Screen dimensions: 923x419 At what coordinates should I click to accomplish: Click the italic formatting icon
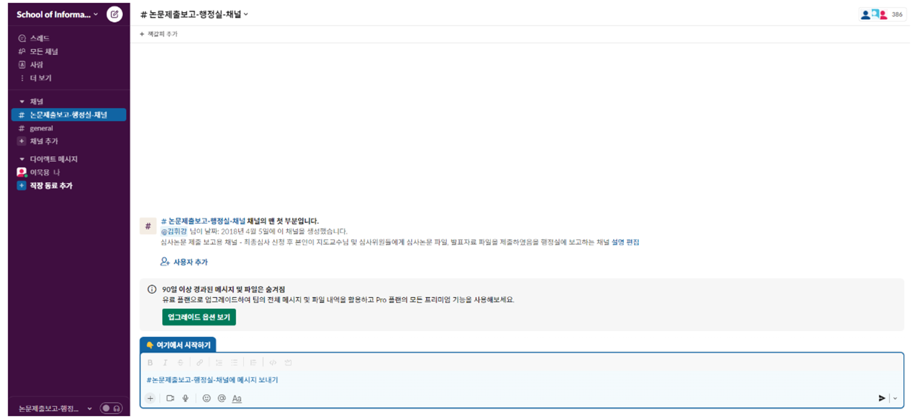pos(165,363)
